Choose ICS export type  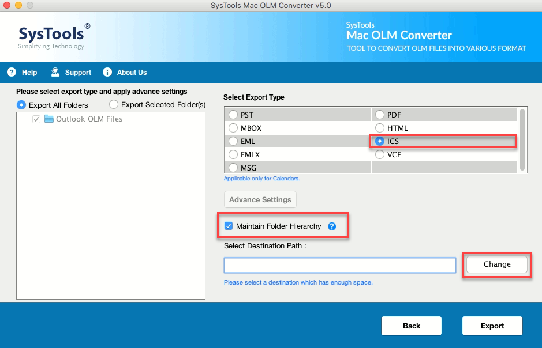pos(380,141)
